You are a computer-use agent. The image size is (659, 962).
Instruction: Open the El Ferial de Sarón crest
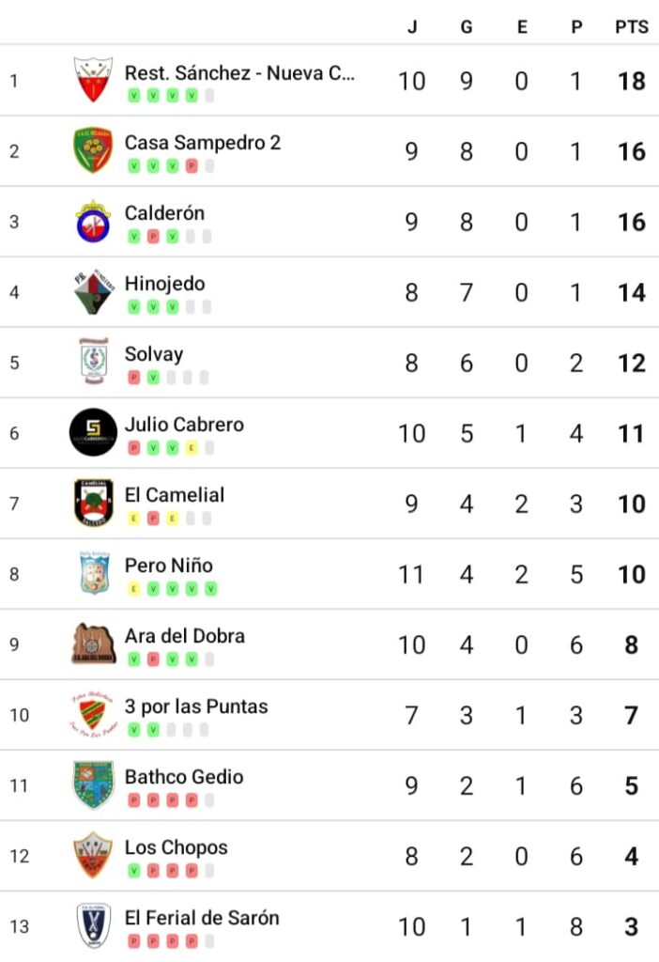tap(93, 925)
